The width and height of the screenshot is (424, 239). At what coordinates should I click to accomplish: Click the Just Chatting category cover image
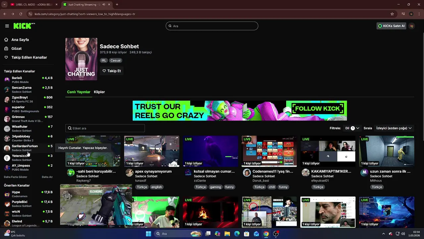(x=81, y=59)
